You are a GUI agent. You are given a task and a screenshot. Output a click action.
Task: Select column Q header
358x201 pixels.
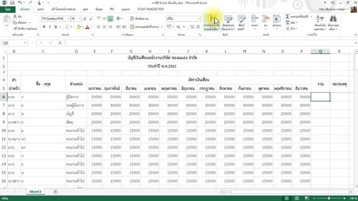click(x=321, y=51)
